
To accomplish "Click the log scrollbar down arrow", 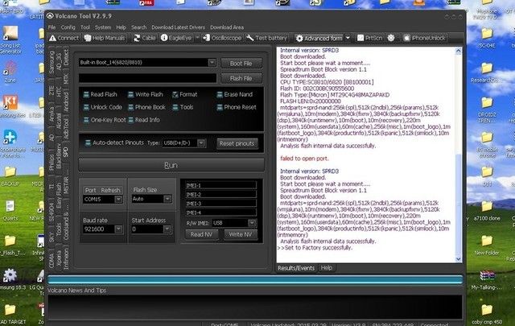I will pos(458,259).
